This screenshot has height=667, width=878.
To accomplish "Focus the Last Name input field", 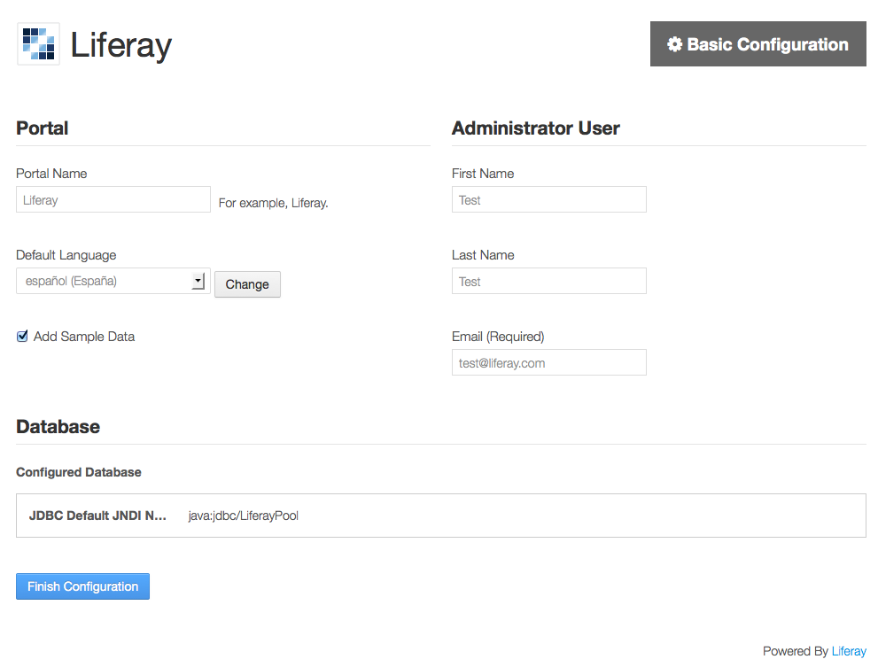I will (x=548, y=281).
